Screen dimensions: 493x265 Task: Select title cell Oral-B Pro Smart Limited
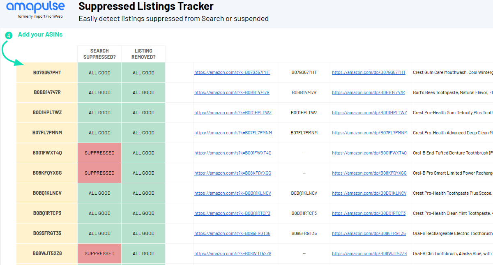(453, 173)
